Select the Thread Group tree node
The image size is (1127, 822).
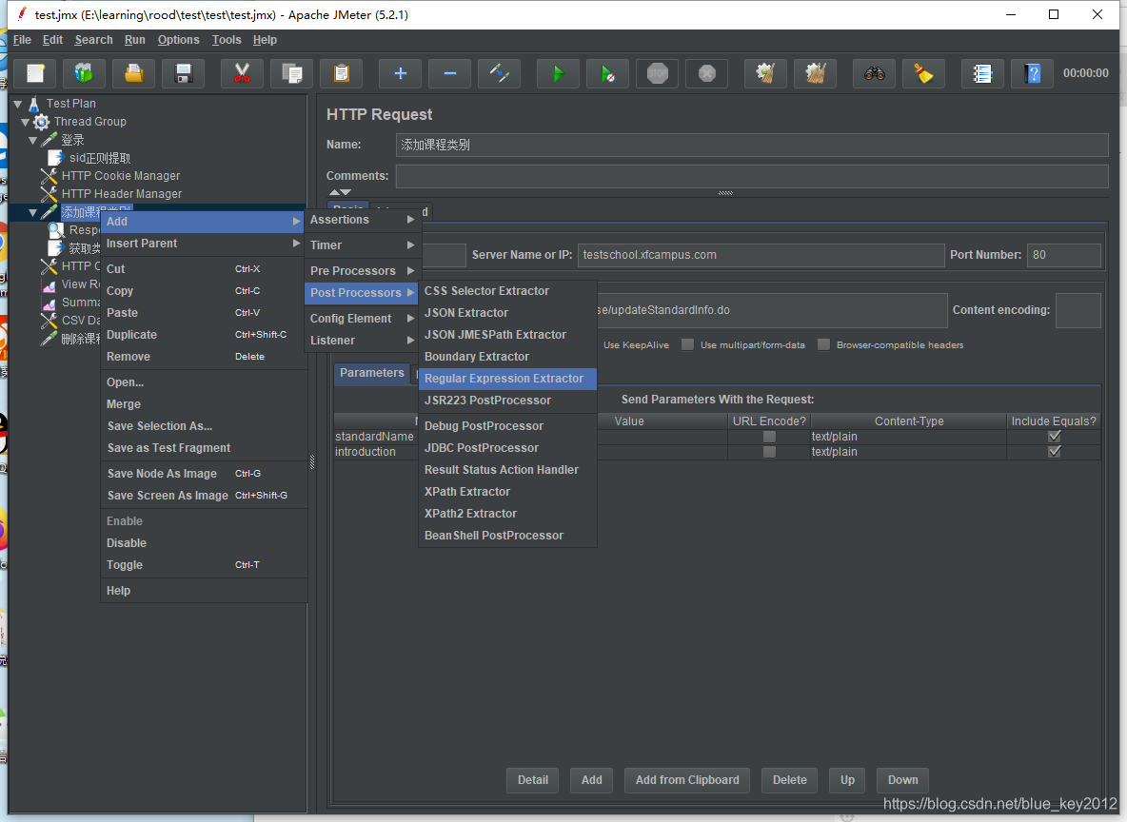coord(89,122)
